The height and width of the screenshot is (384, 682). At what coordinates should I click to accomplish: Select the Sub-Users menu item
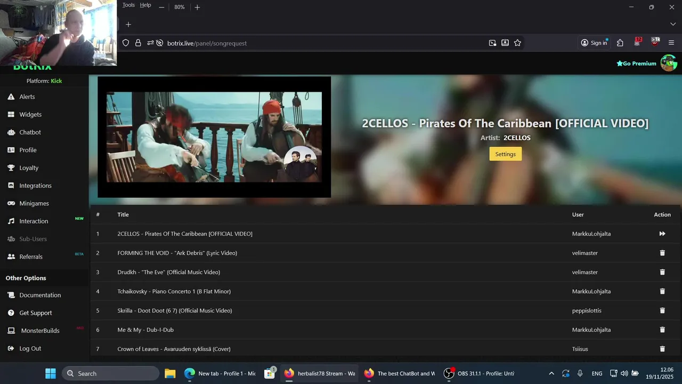coord(33,239)
